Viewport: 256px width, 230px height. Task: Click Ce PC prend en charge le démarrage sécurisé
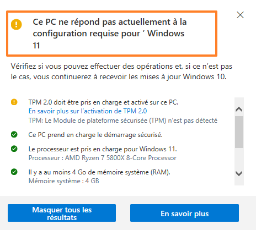(x=95, y=135)
